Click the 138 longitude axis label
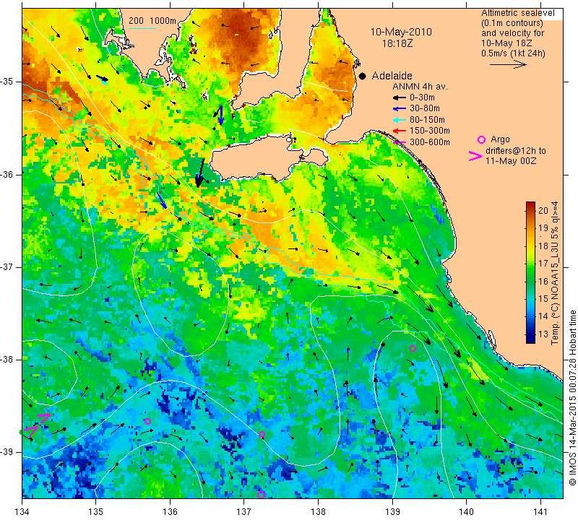Screen dimensions: 578x520 click(x=318, y=511)
